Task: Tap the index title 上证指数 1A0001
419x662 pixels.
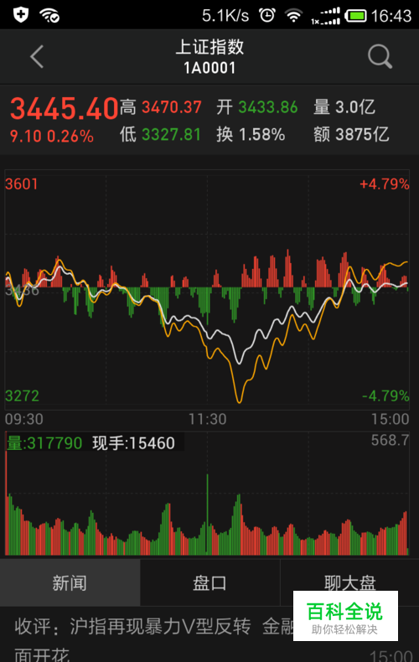Action: pyautogui.click(x=209, y=57)
